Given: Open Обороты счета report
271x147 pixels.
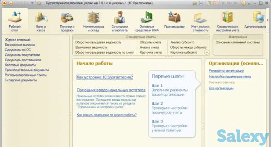Looking at the screenshot, I should click(150, 42).
